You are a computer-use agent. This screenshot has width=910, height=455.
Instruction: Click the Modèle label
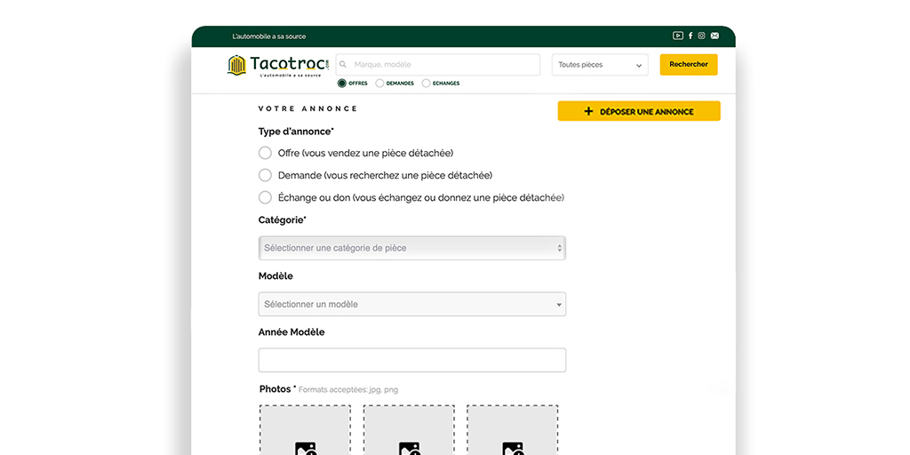[x=275, y=276]
